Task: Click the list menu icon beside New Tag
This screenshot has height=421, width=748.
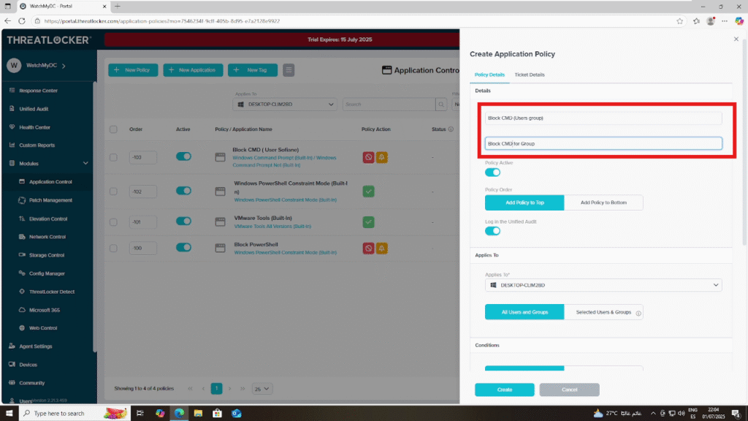Action: (x=289, y=70)
